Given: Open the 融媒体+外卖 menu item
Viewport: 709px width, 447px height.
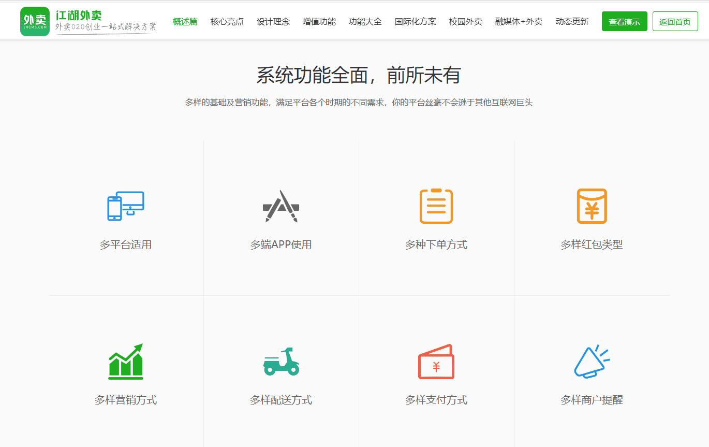Looking at the screenshot, I should (x=519, y=22).
